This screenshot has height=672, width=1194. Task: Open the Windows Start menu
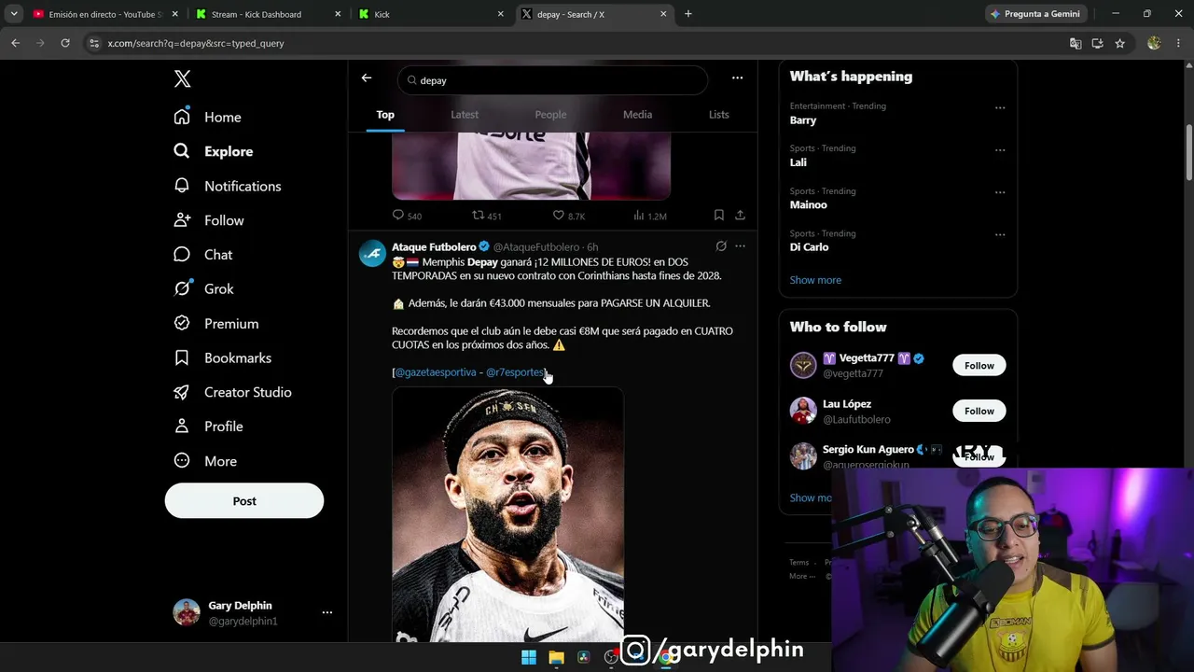click(x=529, y=657)
